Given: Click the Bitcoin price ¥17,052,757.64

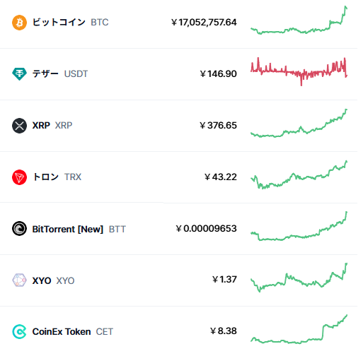Looking at the screenshot, I should pos(204,23).
